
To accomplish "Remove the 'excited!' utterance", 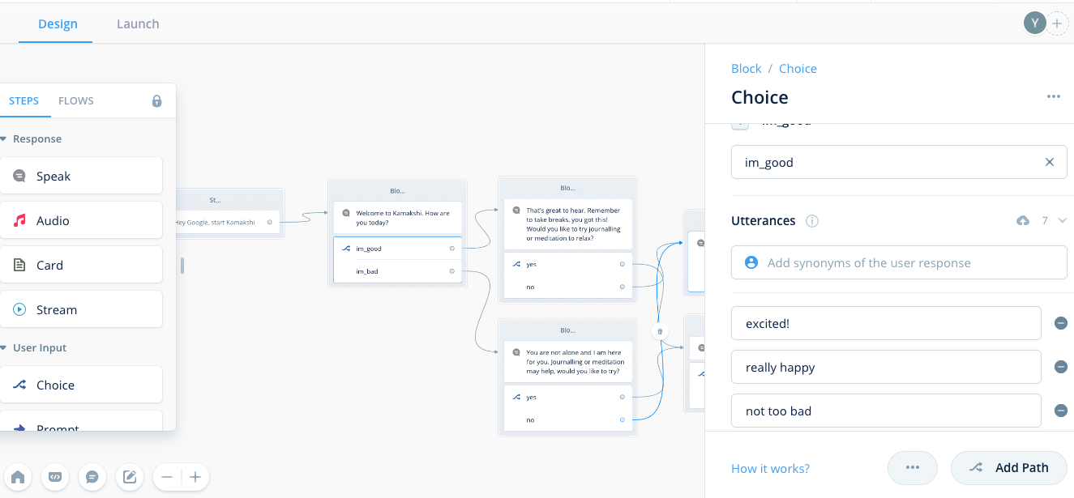I will (1060, 323).
